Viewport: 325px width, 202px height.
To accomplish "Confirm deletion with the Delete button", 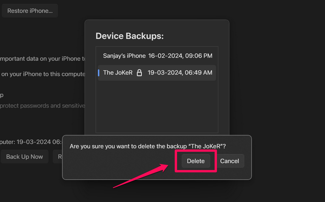I will point(196,161).
